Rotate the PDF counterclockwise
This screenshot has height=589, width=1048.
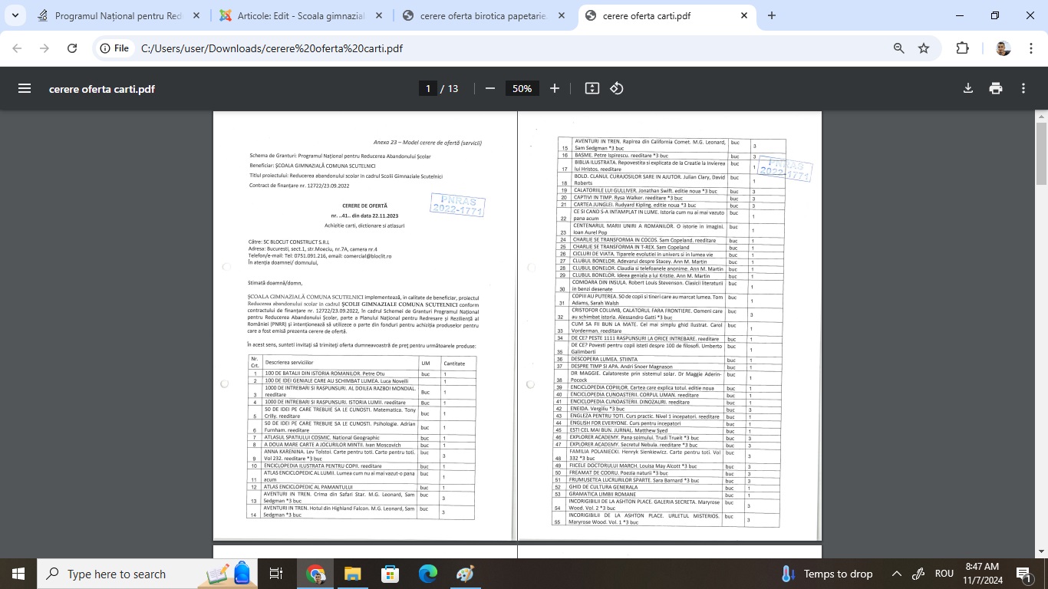pos(616,88)
